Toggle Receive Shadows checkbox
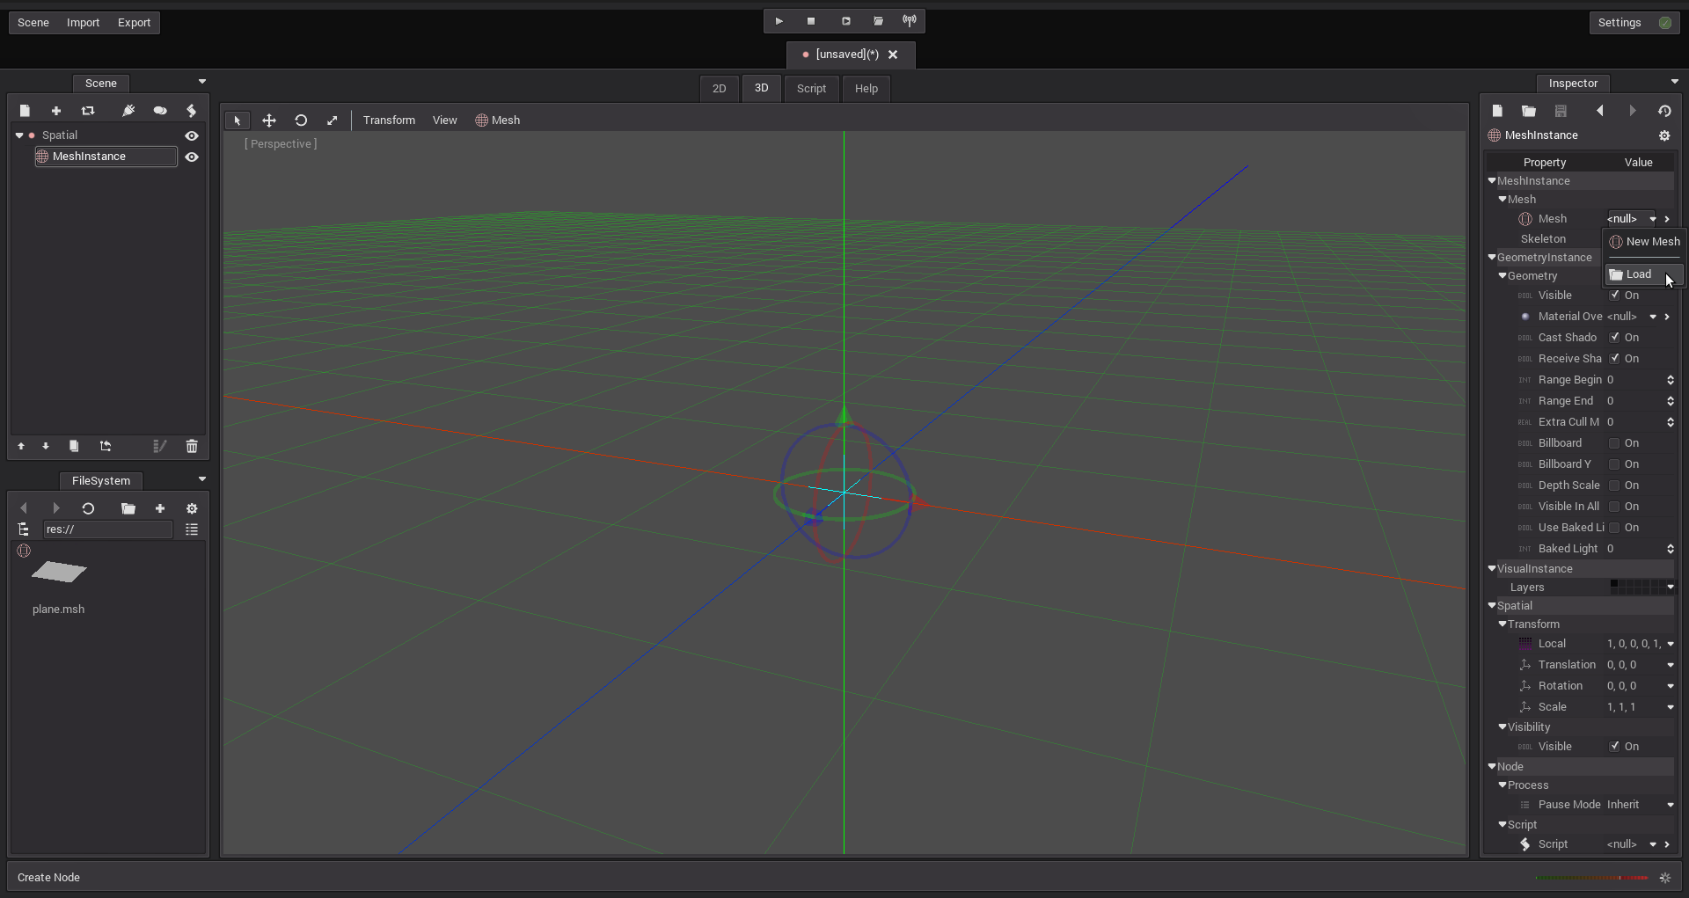 (x=1614, y=359)
